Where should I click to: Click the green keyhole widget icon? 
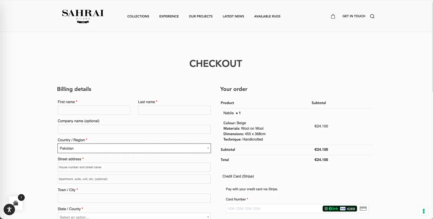424,211
